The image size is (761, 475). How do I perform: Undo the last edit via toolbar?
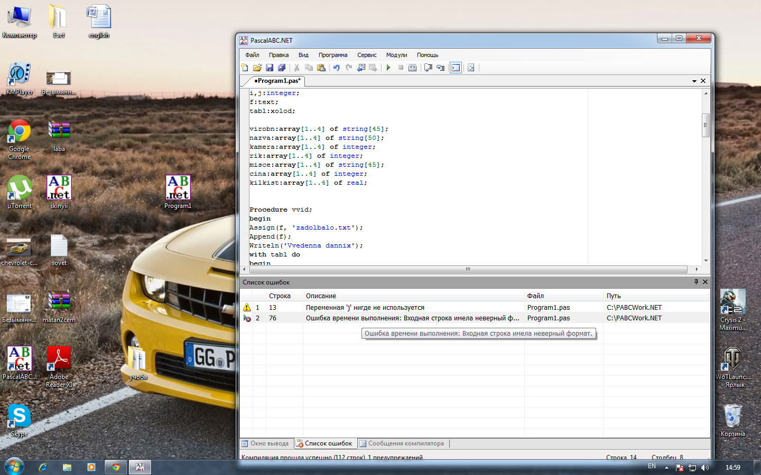click(x=336, y=68)
